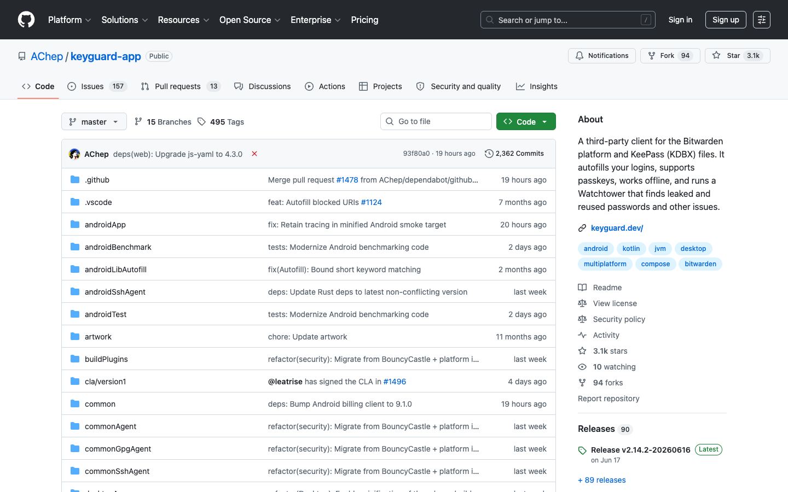Viewport: 788px width, 492px height.
Task: Click the androidApp folder icon
Action: coord(75,224)
